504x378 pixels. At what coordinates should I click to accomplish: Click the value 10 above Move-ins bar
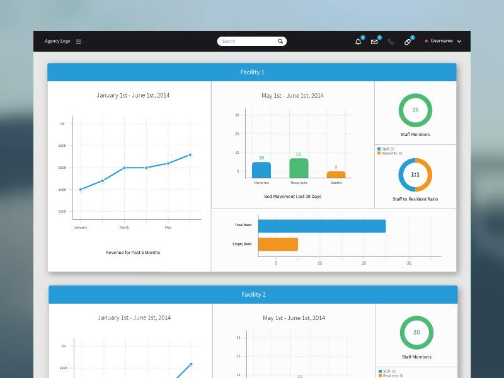[261, 158]
